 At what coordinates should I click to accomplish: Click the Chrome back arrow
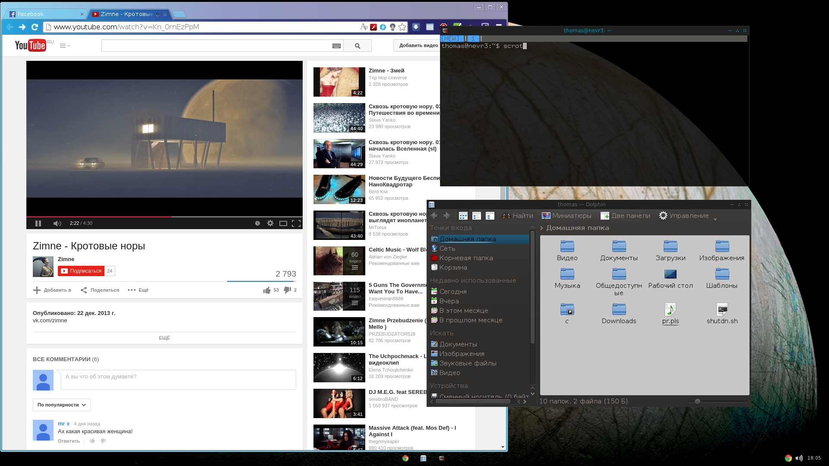(x=9, y=27)
